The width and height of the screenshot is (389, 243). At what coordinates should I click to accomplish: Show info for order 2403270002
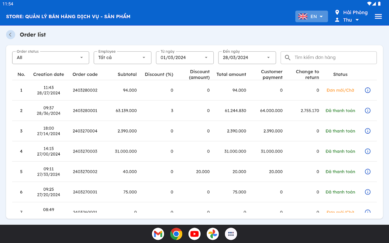coord(367,172)
